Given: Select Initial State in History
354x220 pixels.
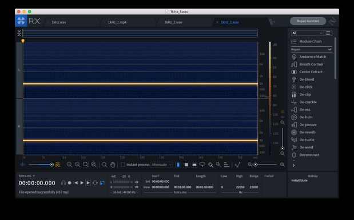Looking at the screenshot, I should (299, 181).
